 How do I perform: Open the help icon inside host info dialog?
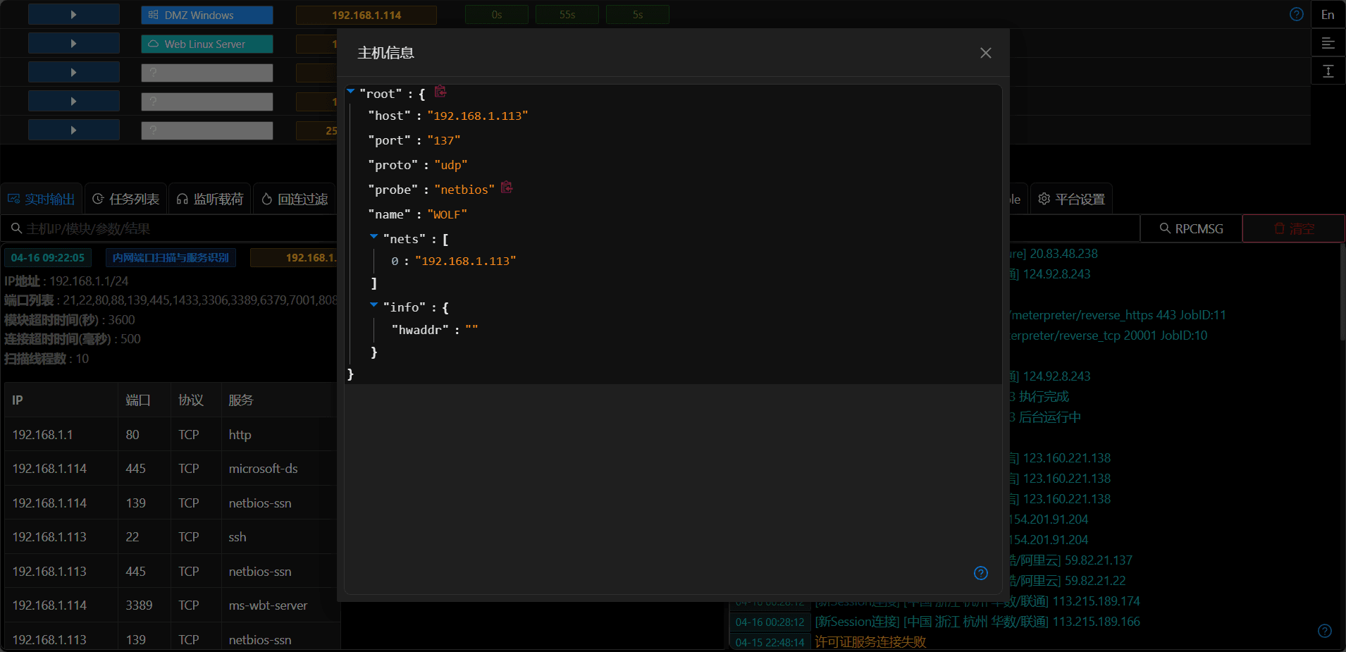click(980, 573)
